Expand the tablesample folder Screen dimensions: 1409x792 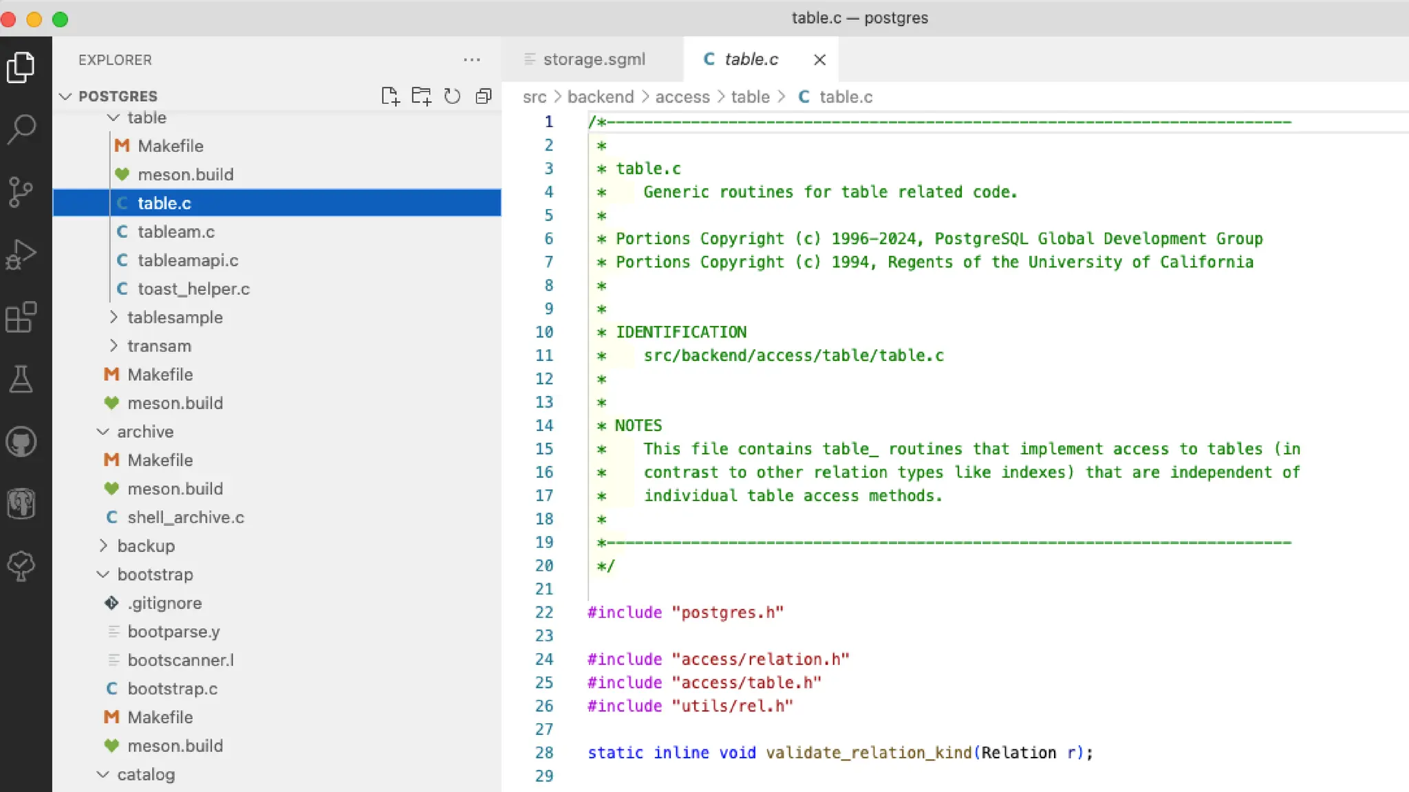click(174, 318)
